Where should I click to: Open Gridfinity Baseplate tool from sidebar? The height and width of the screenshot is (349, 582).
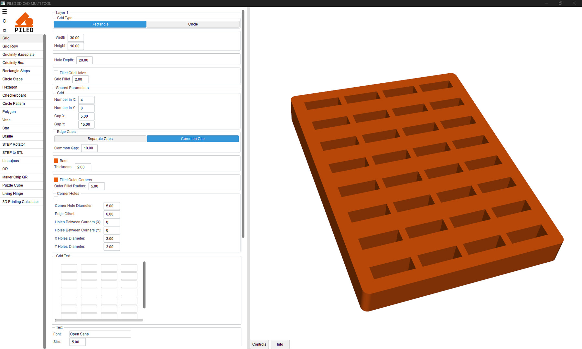18,55
